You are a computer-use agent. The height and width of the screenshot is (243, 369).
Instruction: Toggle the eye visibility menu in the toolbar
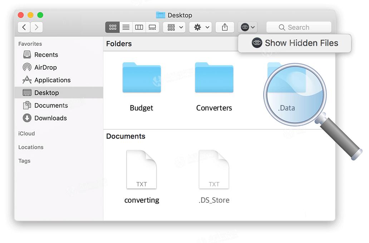click(x=245, y=27)
